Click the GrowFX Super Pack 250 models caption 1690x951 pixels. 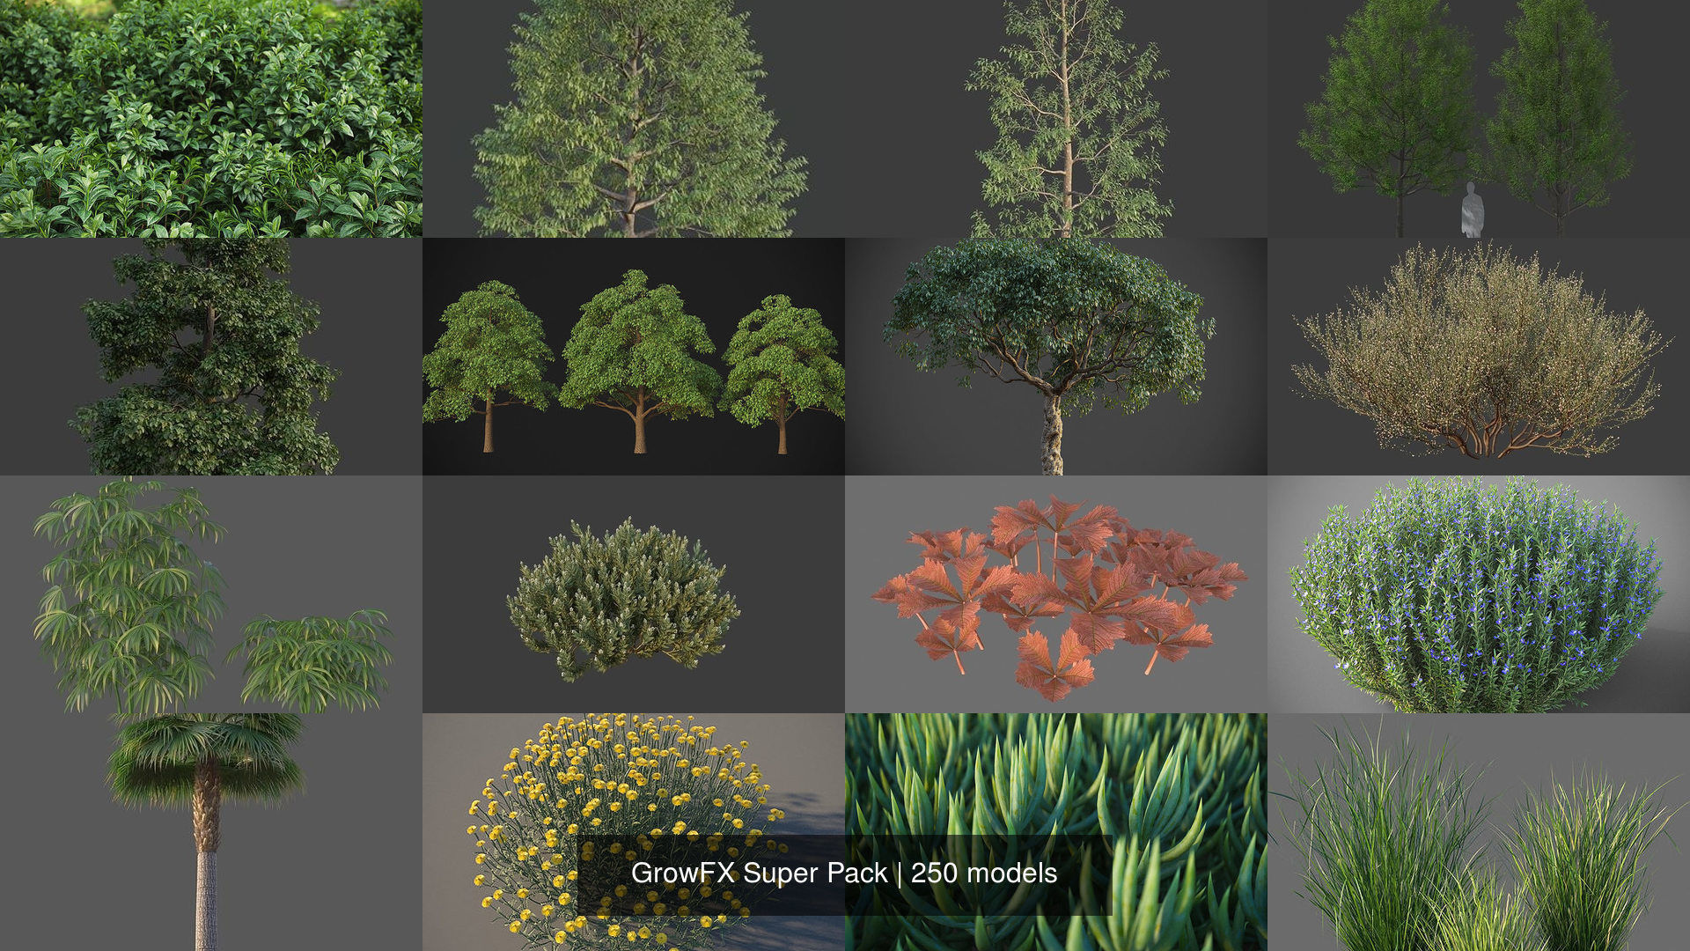point(844,874)
